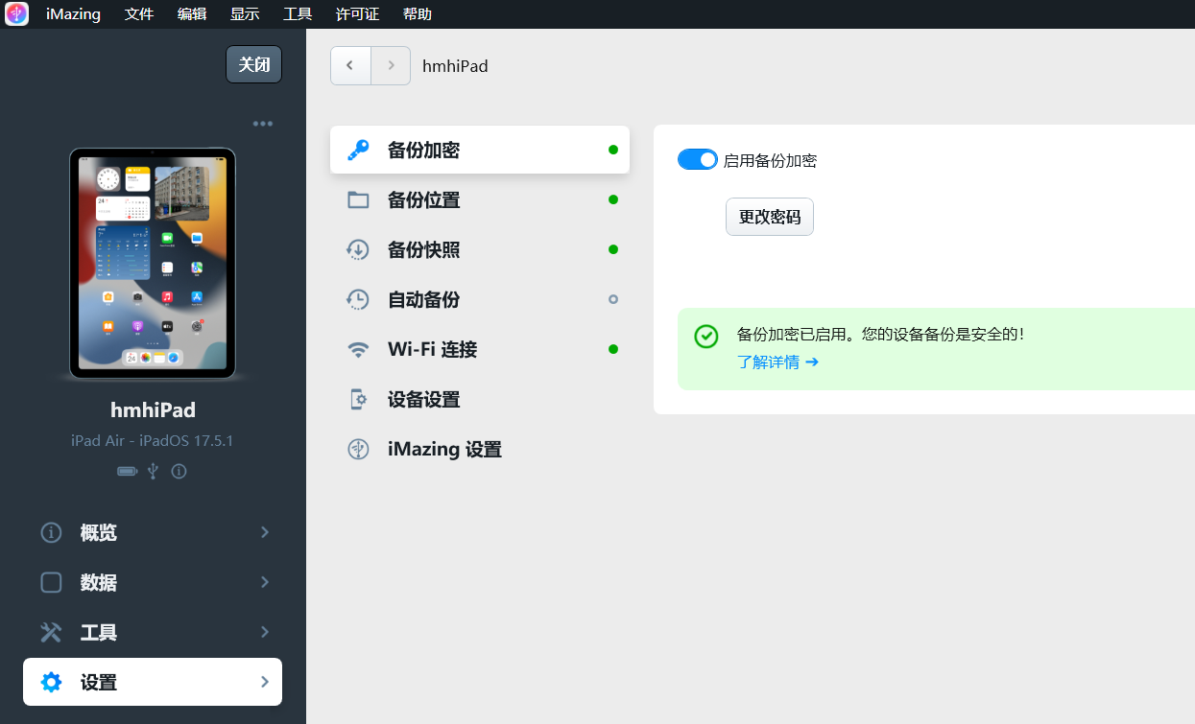Viewport: 1195px width, 724px height.
Task: Click the device info icon under iPad name
Action: (179, 471)
